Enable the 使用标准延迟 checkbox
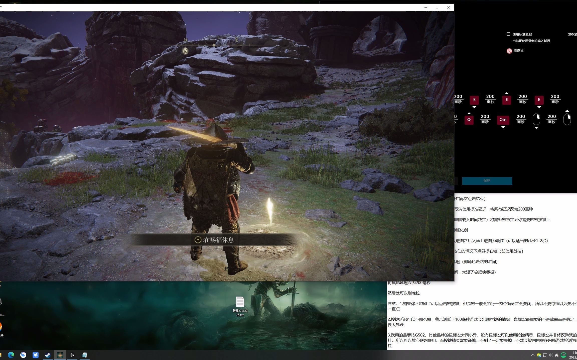Image resolution: width=577 pixels, height=360 pixels. click(x=508, y=34)
